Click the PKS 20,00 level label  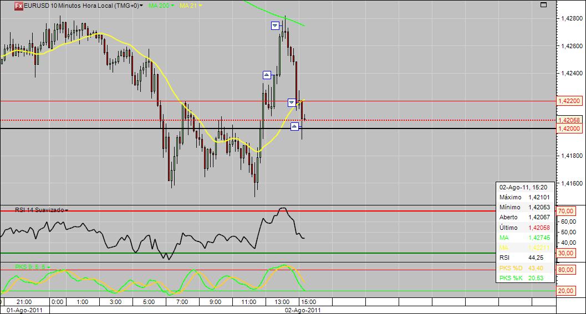click(565, 291)
